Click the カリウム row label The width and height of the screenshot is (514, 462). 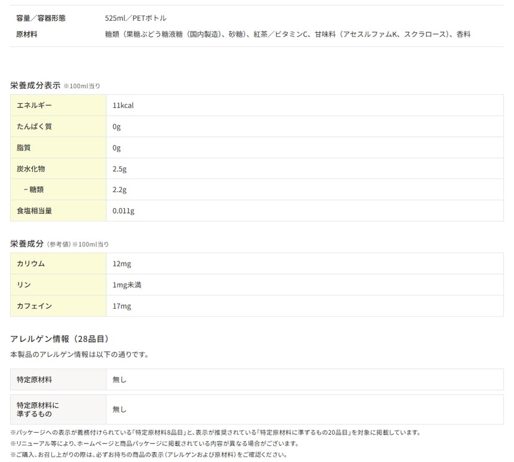[31, 264]
